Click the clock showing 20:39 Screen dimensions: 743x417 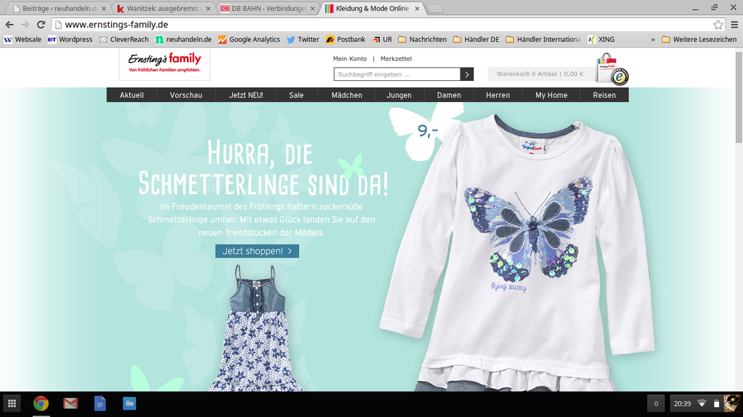pyautogui.click(x=682, y=403)
